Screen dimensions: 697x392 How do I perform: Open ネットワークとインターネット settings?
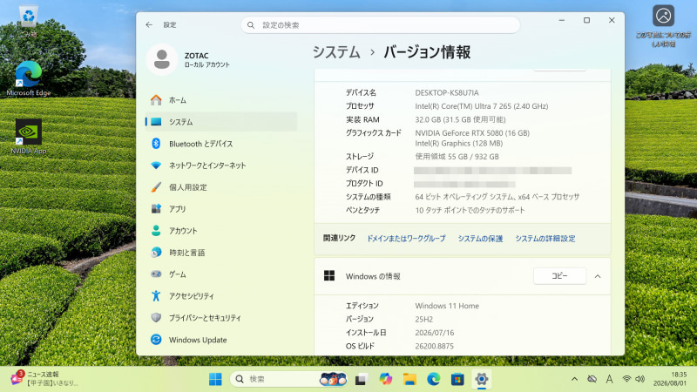(221, 166)
